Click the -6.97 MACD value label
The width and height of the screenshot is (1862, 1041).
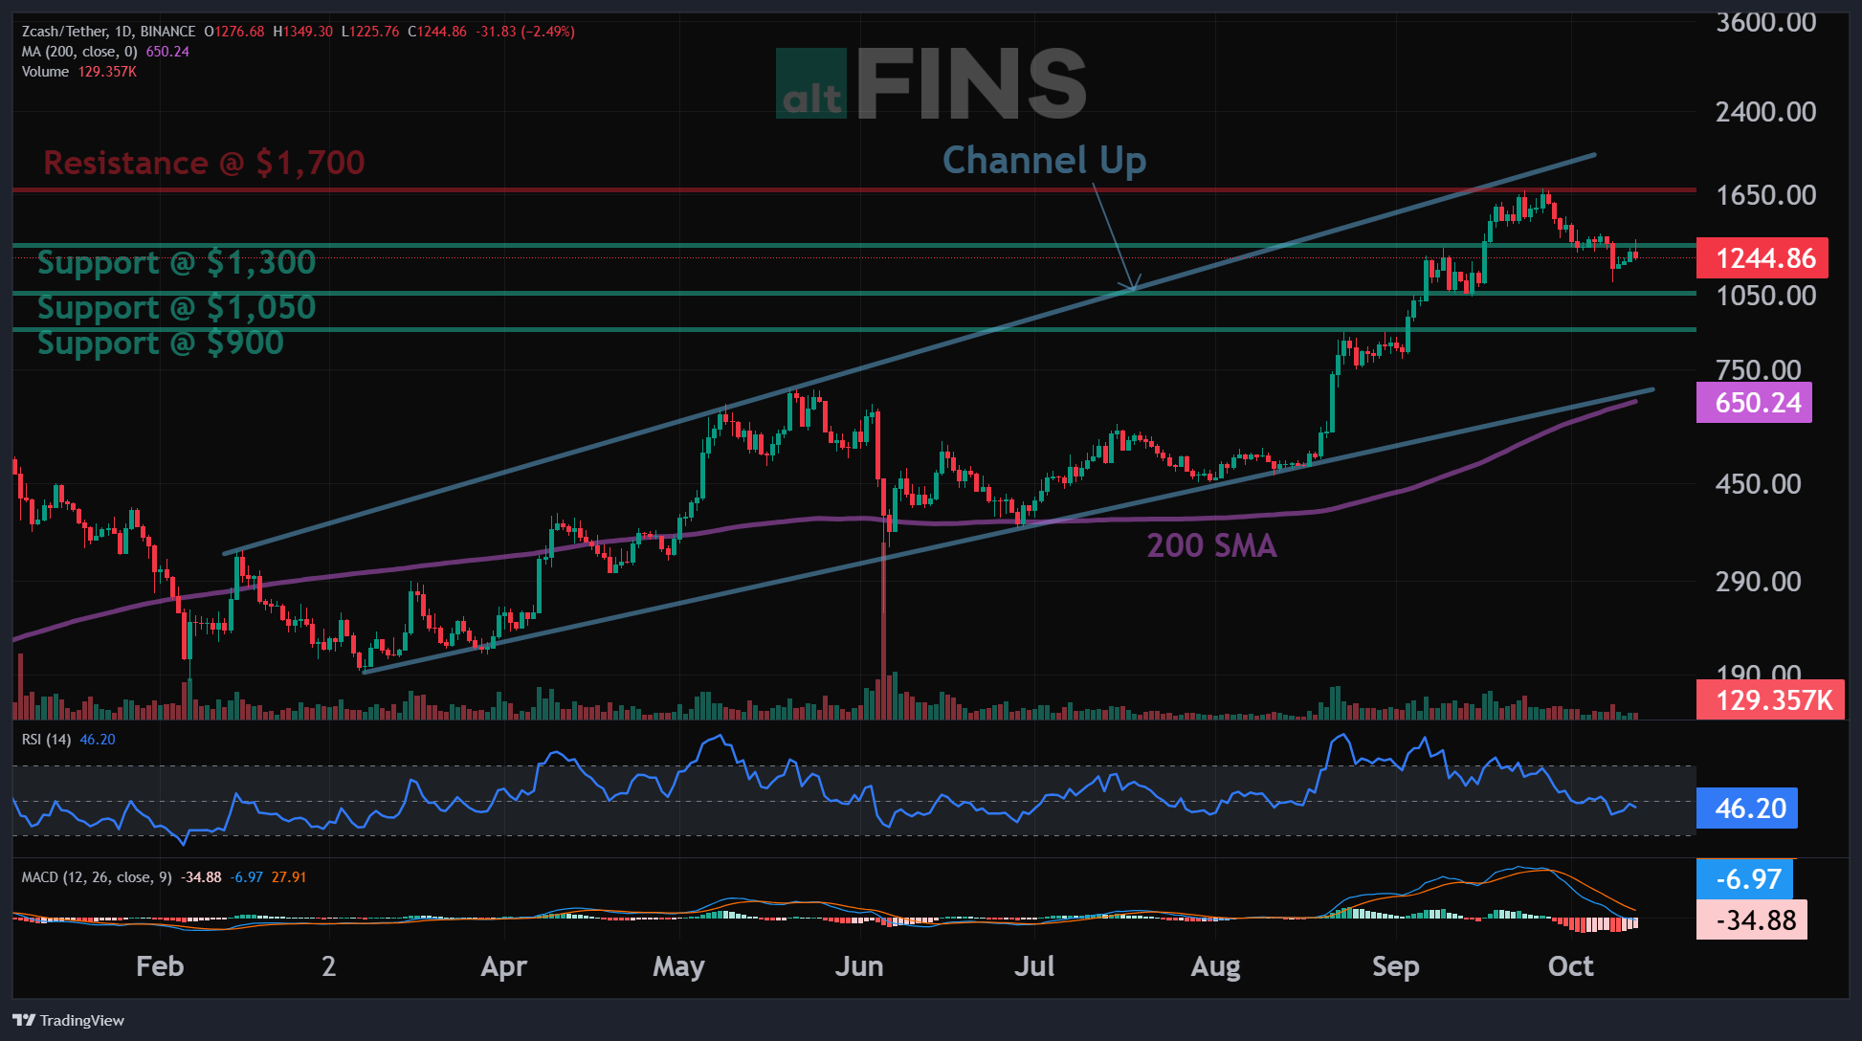pos(1745,879)
